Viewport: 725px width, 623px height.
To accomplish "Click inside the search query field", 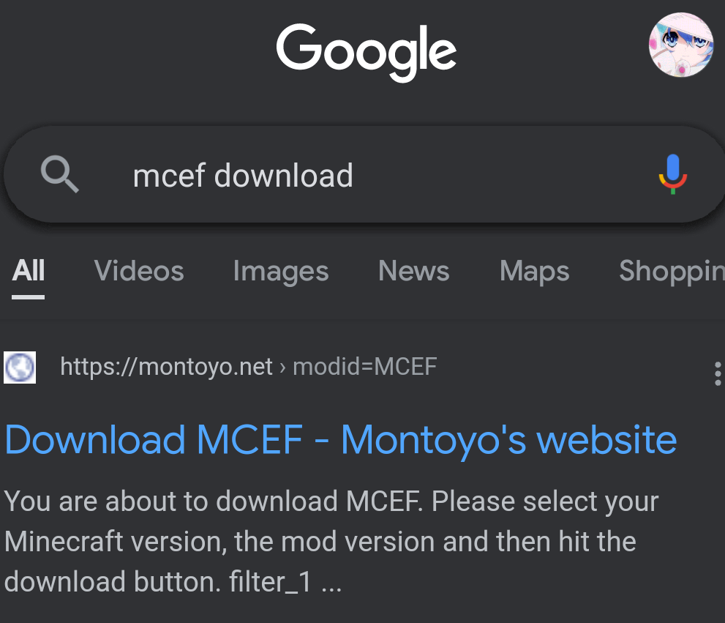I will pos(329,174).
